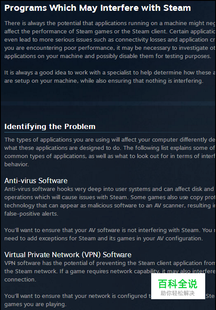Click the "Programs Which May Interfere with Steam" title
The image size is (216, 310).
point(98,8)
